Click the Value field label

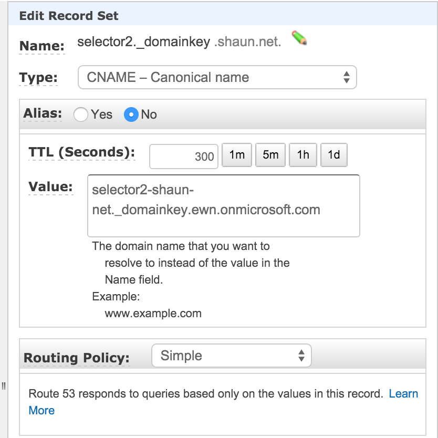pos(50,187)
